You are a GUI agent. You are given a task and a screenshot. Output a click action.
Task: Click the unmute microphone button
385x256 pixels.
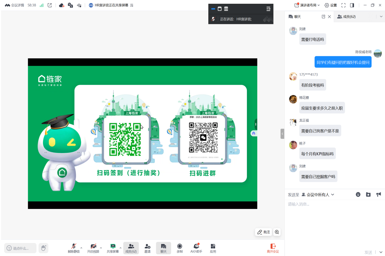pos(74,248)
